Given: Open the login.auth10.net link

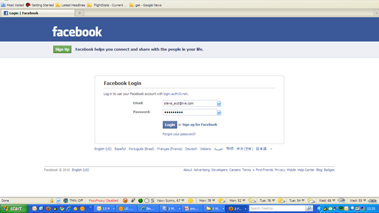Looking at the screenshot, I should [x=175, y=93].
